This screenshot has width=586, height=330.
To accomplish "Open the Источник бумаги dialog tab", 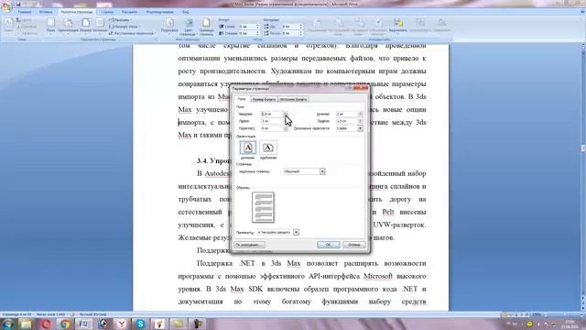I will (x=293, y=99).
